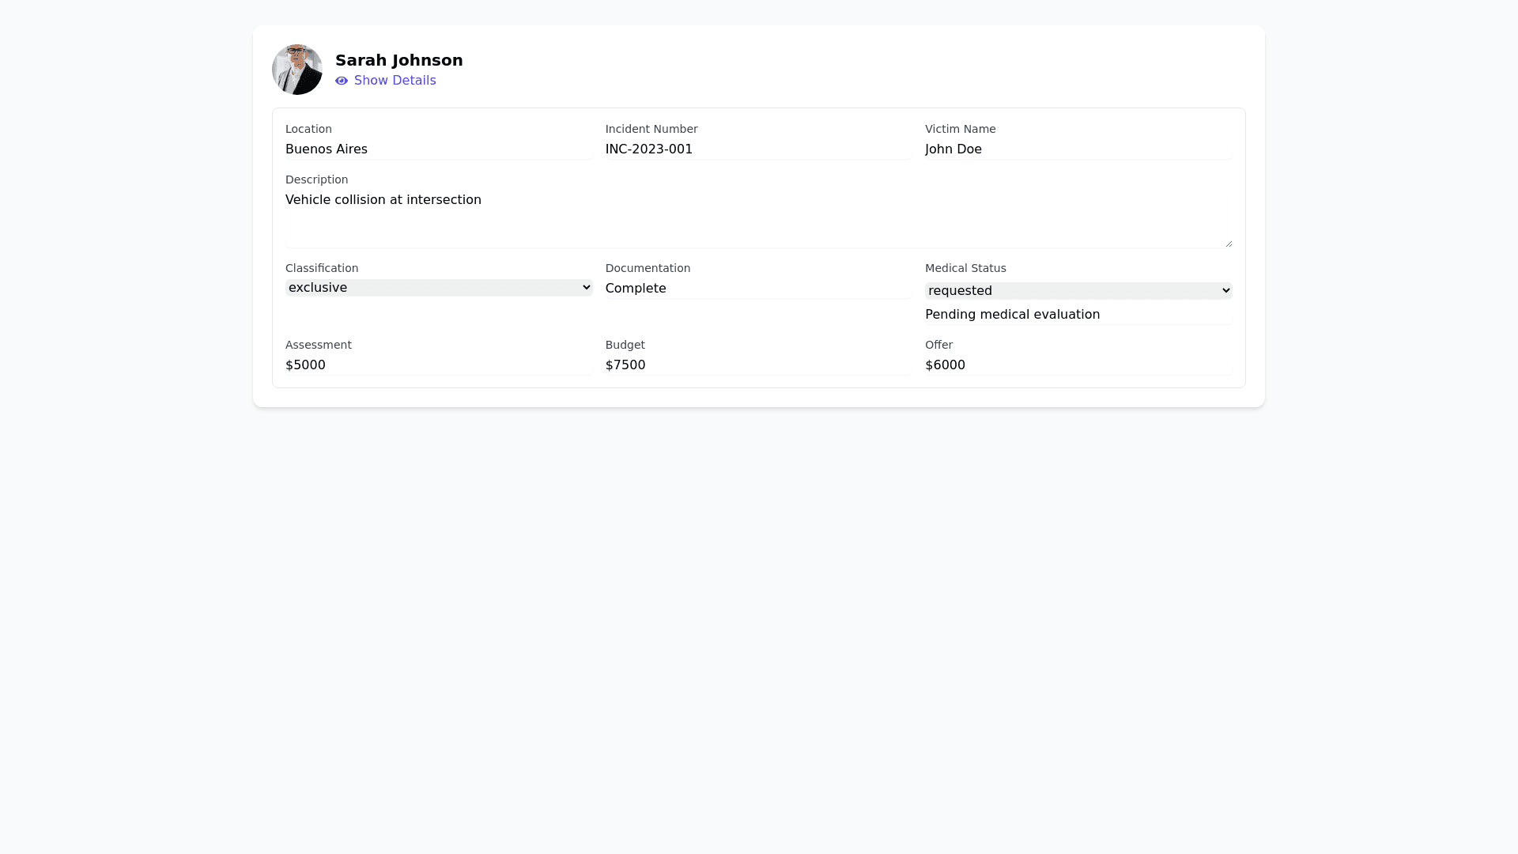Screen dimensions: 1518x854
Task: Click the Pending medical evaluation notes field
Action: [1078, 315]
